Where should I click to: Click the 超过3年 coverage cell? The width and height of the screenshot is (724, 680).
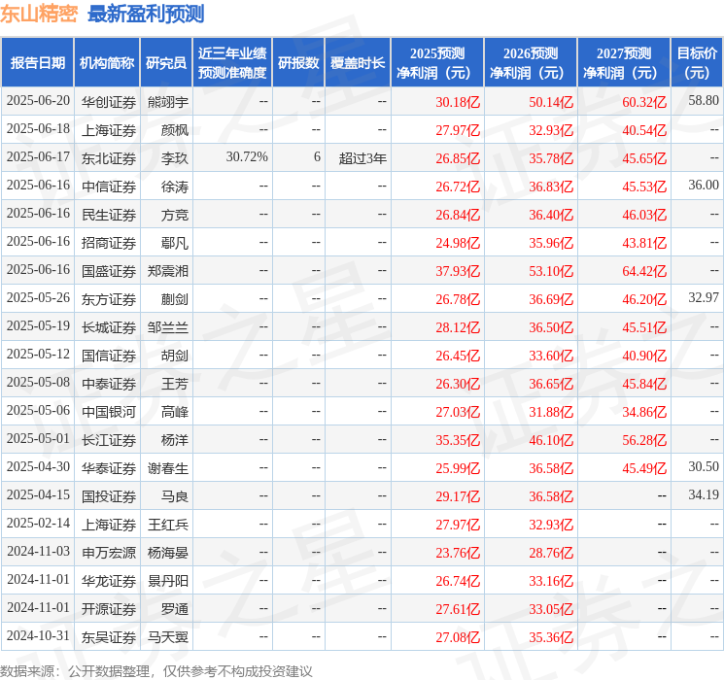(362, 158)
